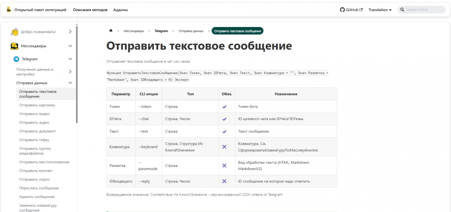Click the required checkmark in Токен row
This screenshot has height=212, width=451.
click(224, 106)
